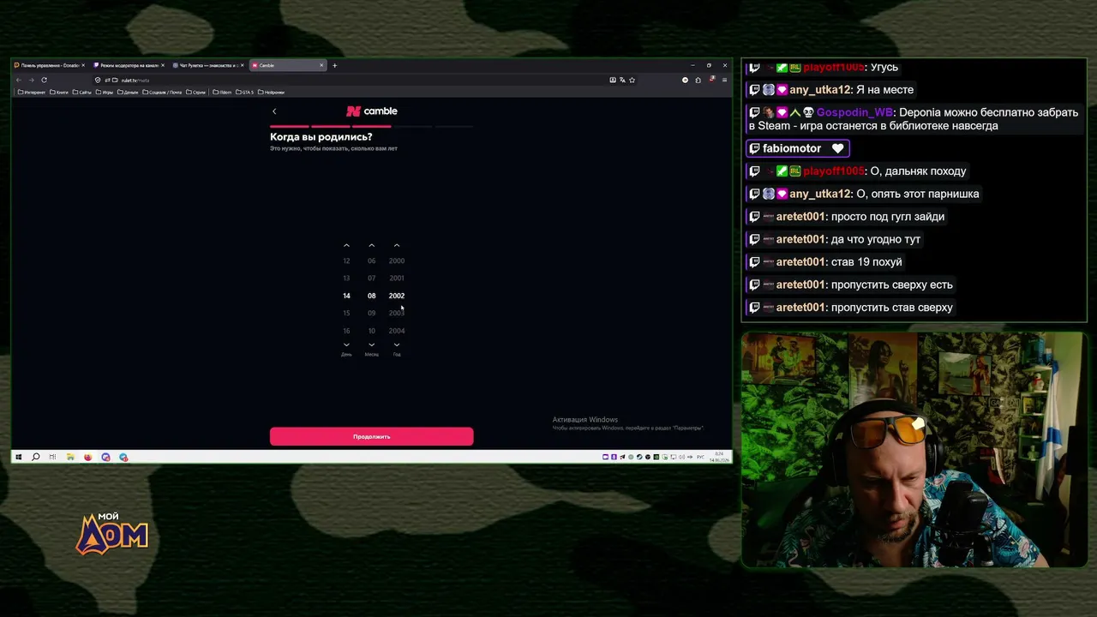This screenshot has height=617, width=1097.
Task: Select month 09 in date picker
Action: pos(371,313)
